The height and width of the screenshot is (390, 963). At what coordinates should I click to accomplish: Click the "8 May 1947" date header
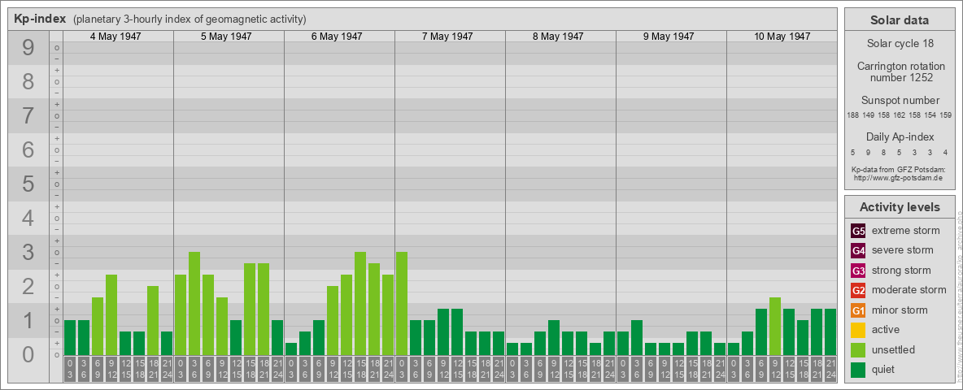558,37
